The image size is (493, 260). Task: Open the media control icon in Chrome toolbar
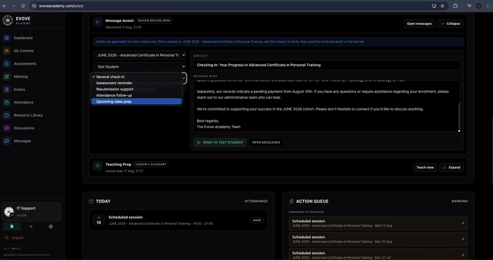pyautogui.click(x=469, y=5)
